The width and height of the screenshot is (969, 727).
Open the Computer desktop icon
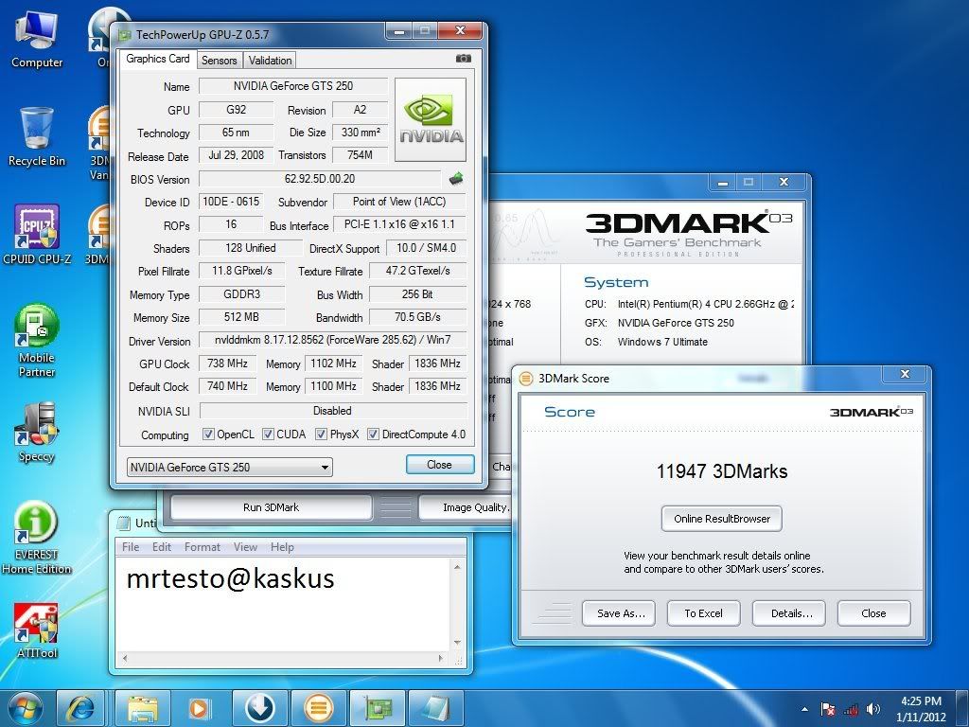click(37, 40)
